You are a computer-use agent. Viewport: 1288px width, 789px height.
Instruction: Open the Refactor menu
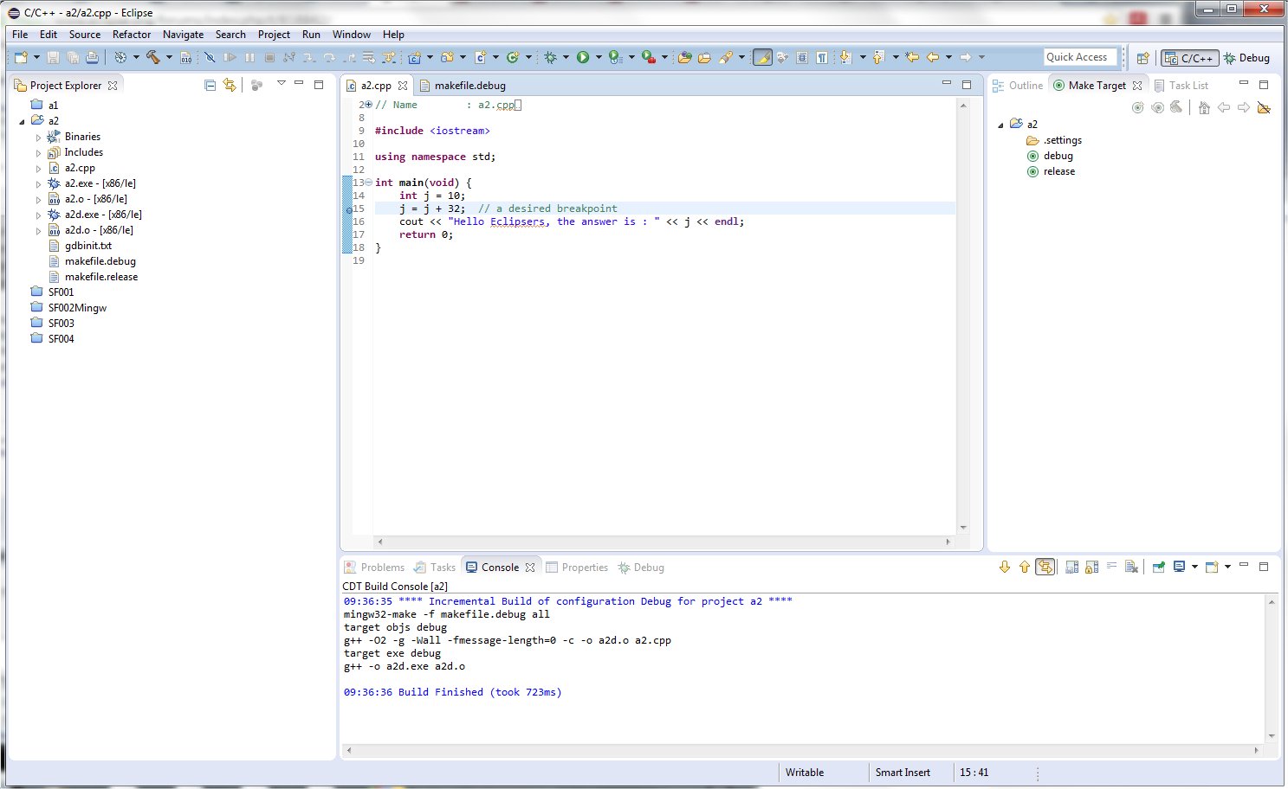click(x=131, y=35)
